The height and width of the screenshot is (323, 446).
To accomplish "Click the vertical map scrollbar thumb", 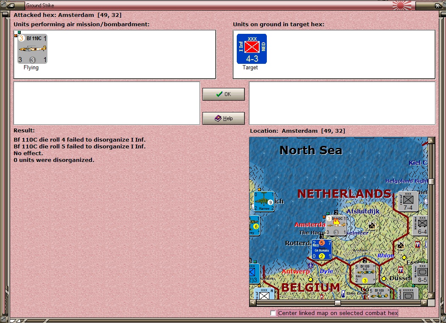I will pos(431,182).
